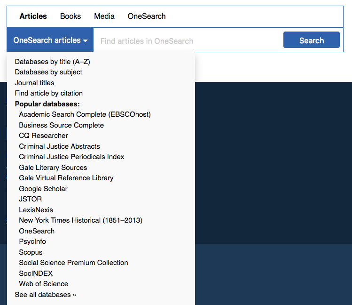The height and width of the screenshot is (305, 352).
Task: Open CQ Researcher database
Action: pyautogui.click(x=43, y=136)
